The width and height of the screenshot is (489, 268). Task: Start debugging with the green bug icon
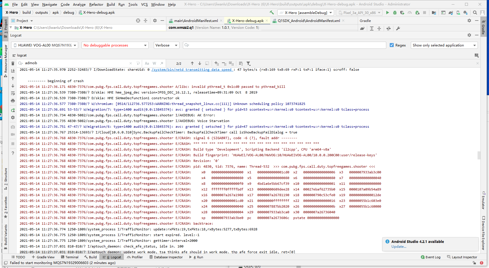coord(395,13)
